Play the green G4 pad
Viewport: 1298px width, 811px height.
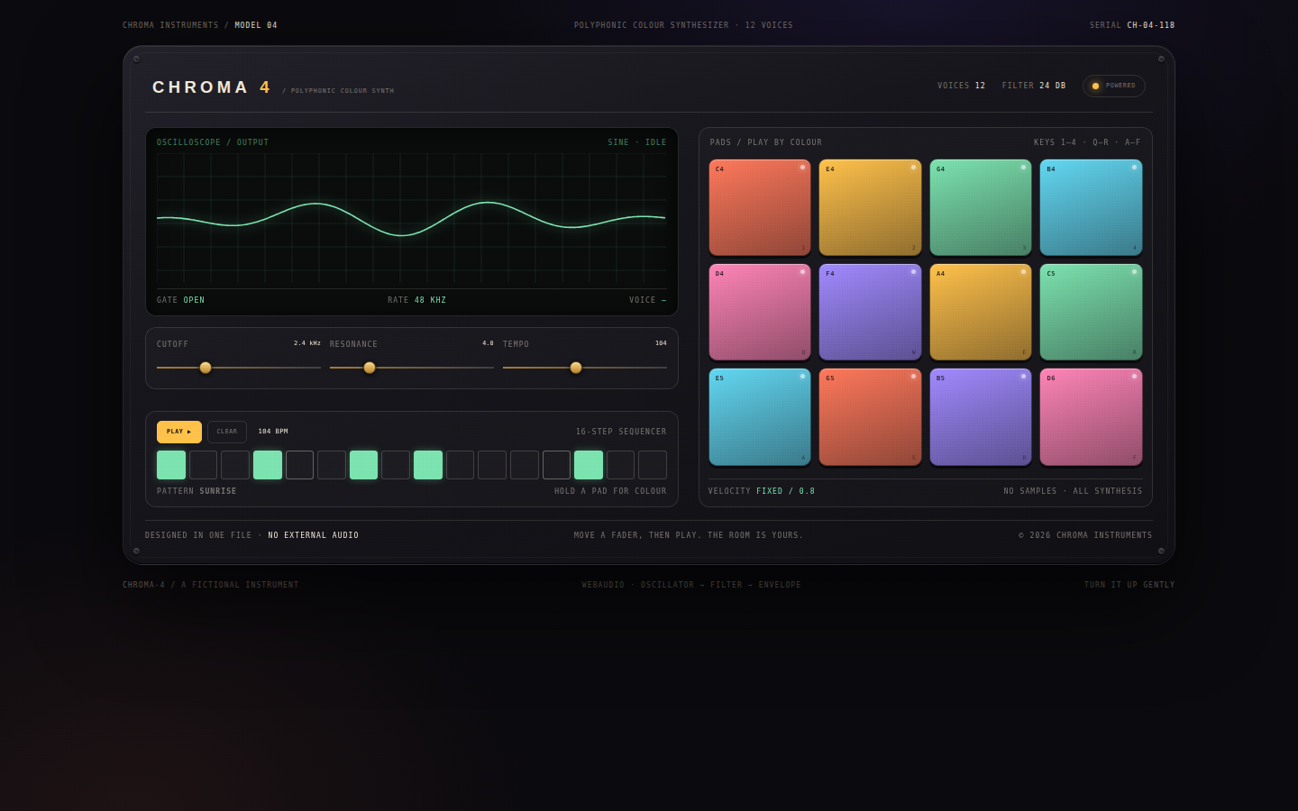tap(981, 207)
